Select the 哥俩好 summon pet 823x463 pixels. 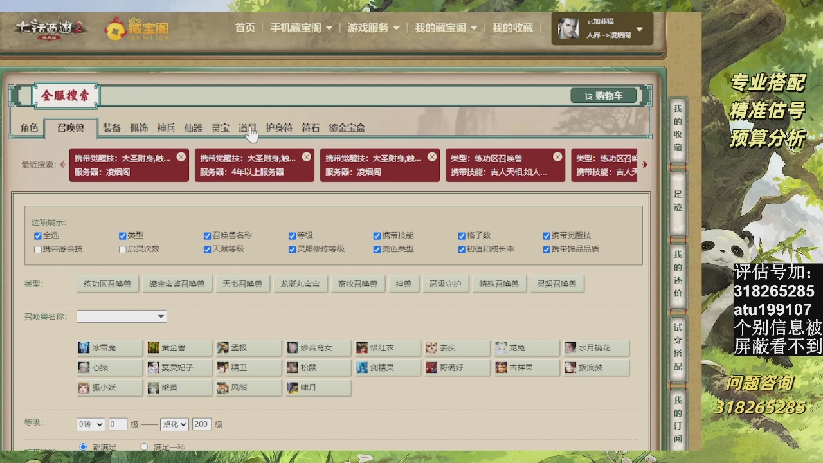pyautogui.click(x=457, y=368)
